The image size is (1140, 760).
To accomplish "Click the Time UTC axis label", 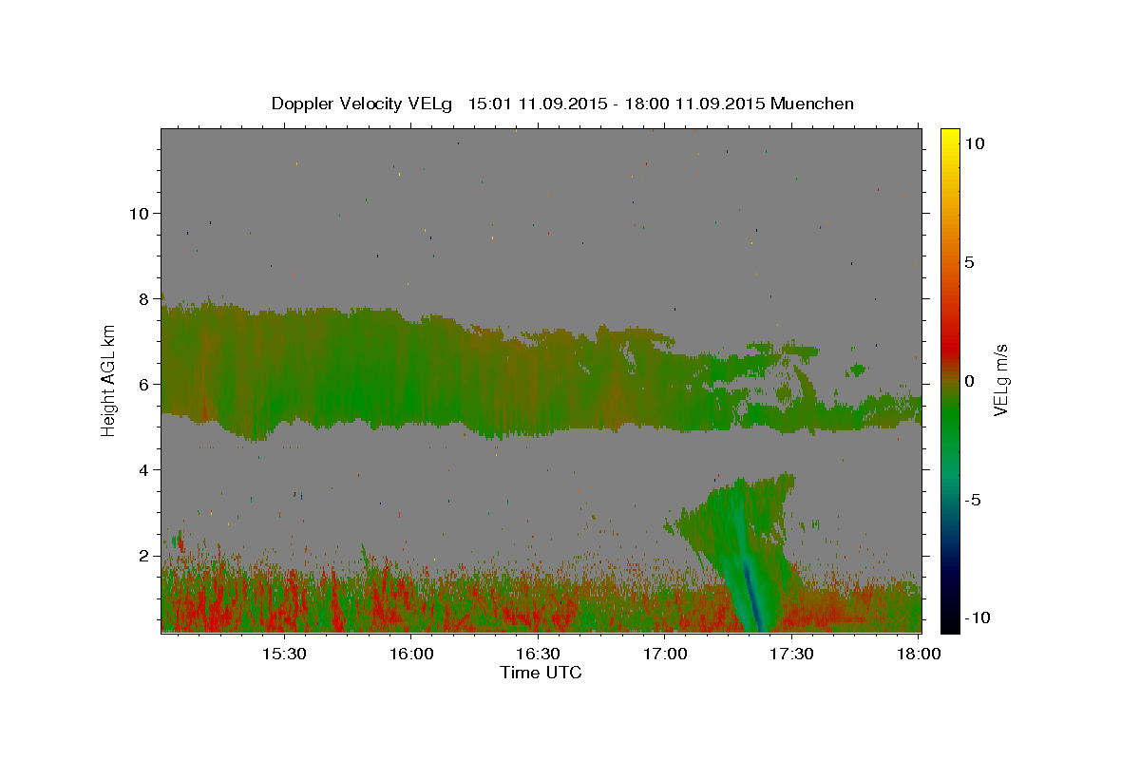I will tap(541, 673).
